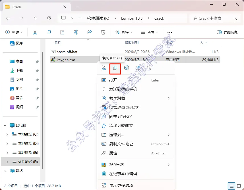Click Lumion 10.3 in address breadcrumb
This screenshot has height=190, width=244.
(x=132, y=18)
